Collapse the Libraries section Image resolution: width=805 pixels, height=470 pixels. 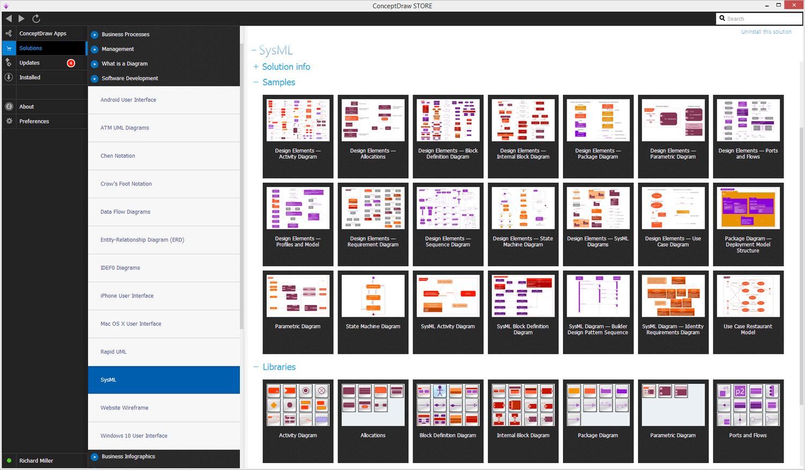click(x=256, y=367)
